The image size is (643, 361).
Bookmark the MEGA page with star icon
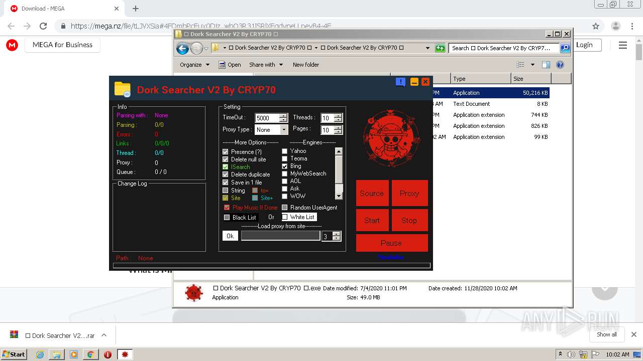[x=596, y=26]
